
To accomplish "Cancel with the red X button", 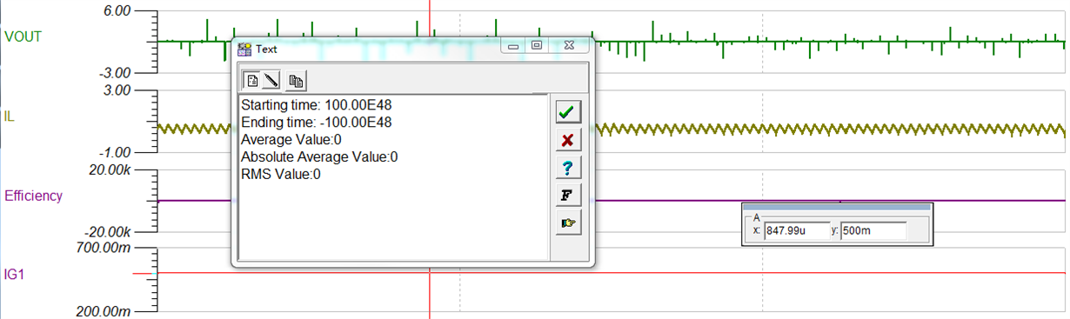I will pyautogui.click(x=568, y=140).
